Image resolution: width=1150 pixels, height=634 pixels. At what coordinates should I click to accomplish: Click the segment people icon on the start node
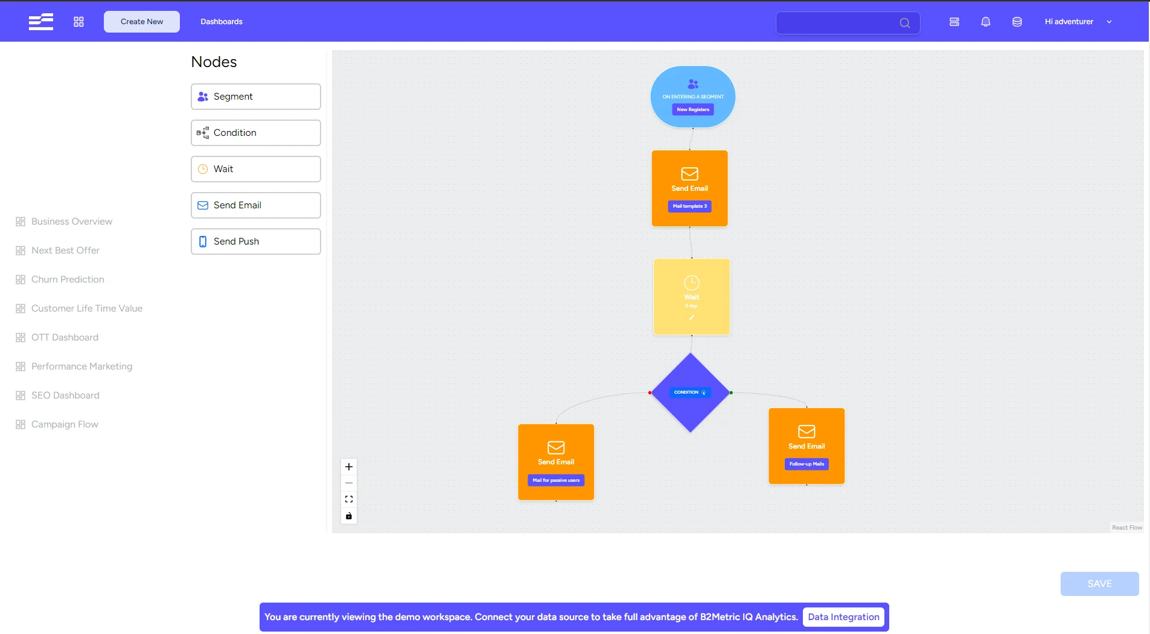[x=693, y=85]
